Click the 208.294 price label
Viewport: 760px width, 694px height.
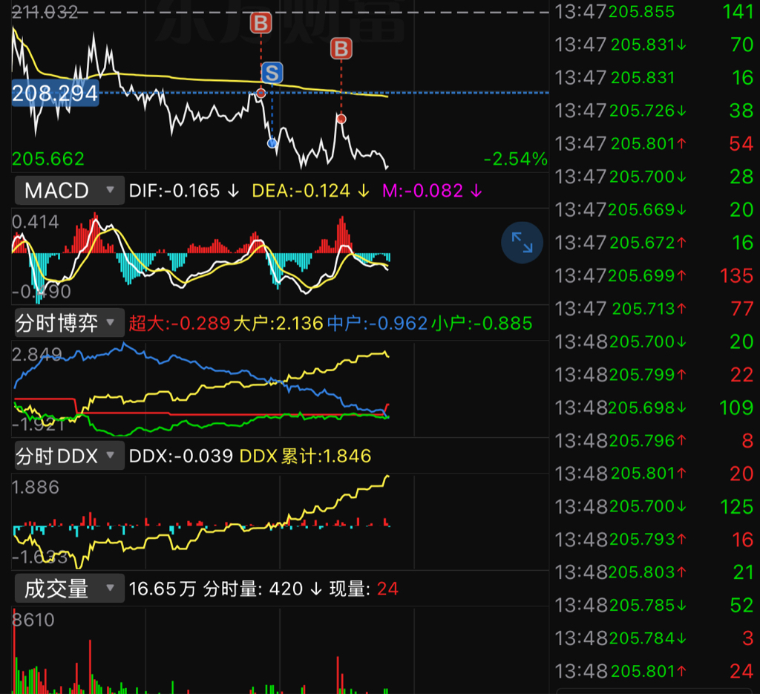tap(55, 93)
